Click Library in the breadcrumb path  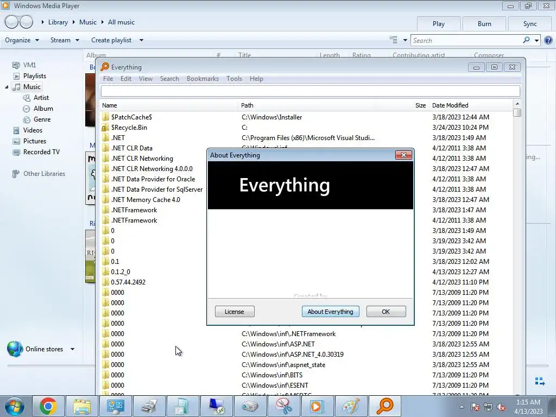coord(58,22)
